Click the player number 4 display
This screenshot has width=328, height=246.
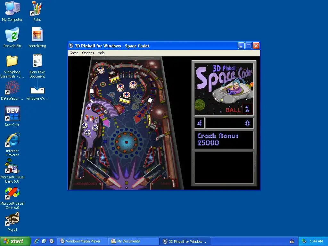tap(199, 123)
